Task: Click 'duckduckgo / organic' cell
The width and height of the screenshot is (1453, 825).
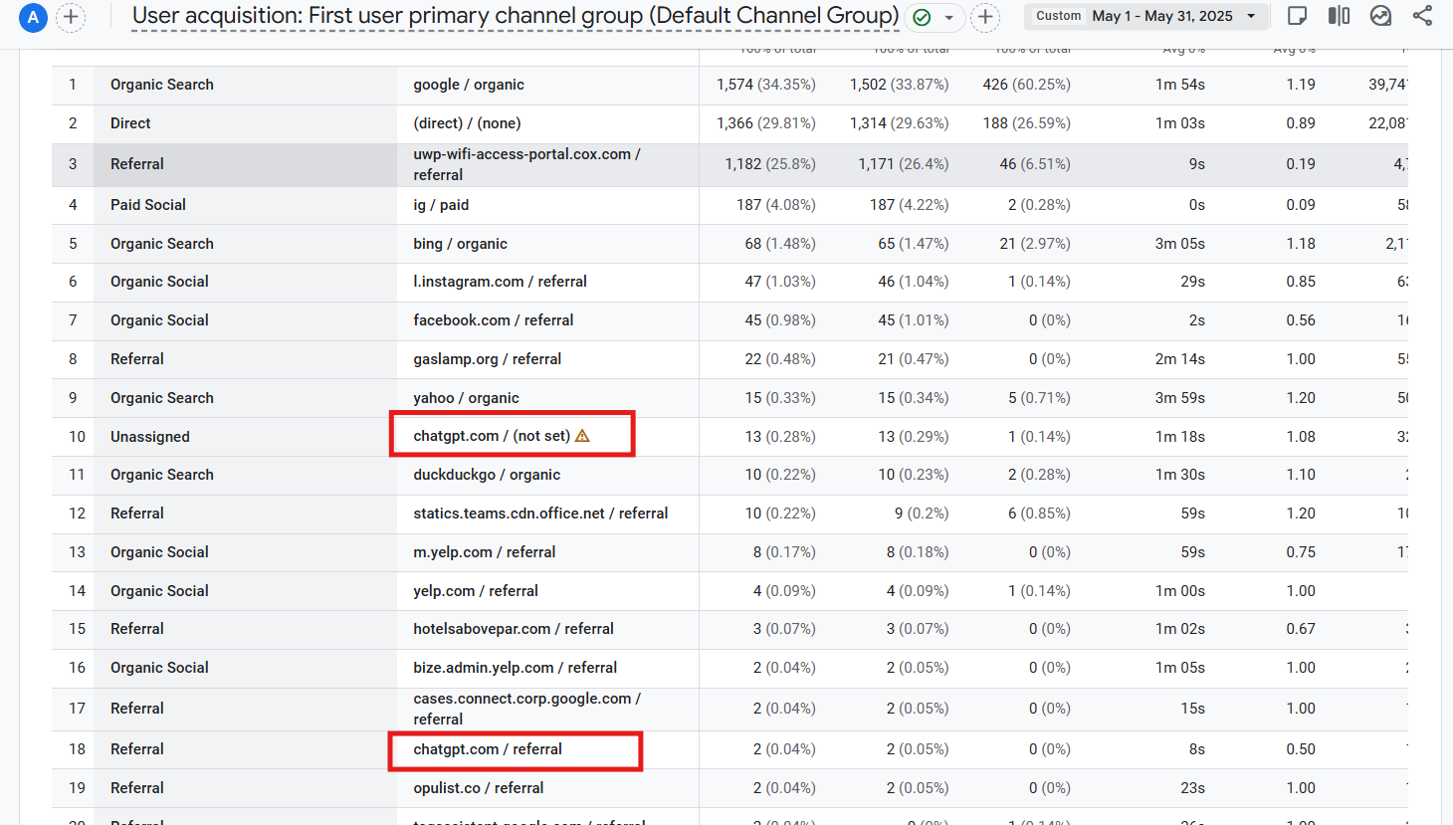Action: (x=487, y=475)
